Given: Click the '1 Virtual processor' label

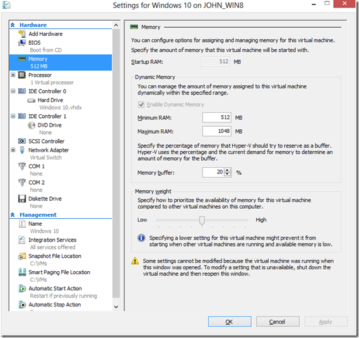Looking at the screenshot, I should [52, 83].
